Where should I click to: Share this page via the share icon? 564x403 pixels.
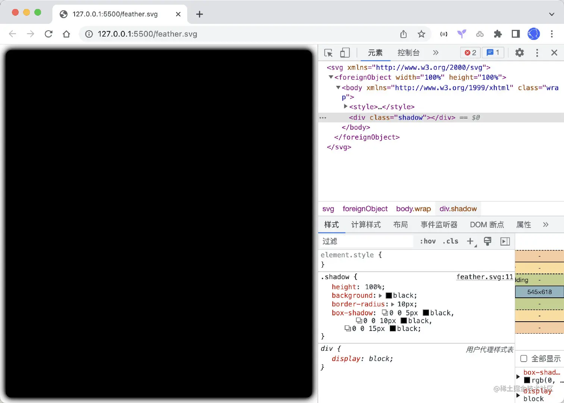403,34
